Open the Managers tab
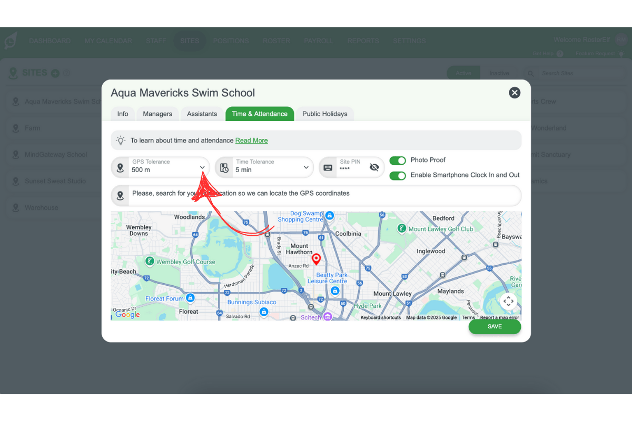 pos(157,114)
